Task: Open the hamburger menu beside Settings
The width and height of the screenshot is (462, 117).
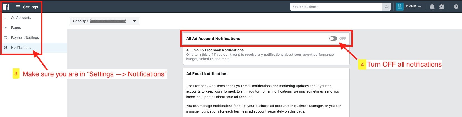Action: point(18,7)
